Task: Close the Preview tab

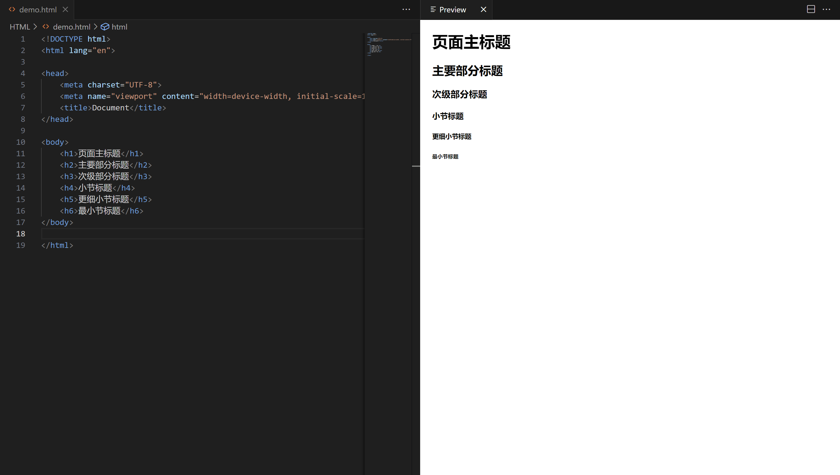Action: coord(484,9)
